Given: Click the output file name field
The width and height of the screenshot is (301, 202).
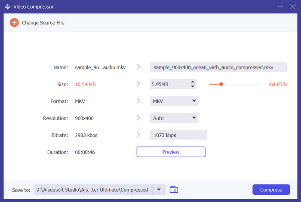Looking at the screenshot, I should click(218, 67).
